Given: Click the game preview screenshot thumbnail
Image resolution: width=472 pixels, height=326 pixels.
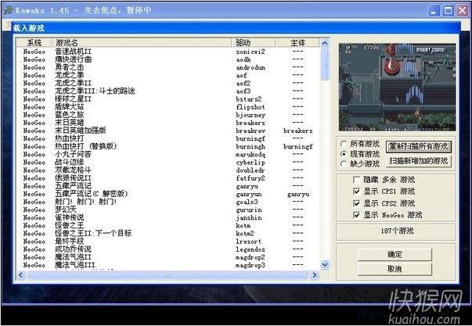Looking at the screenshot, I should [394, 86].
